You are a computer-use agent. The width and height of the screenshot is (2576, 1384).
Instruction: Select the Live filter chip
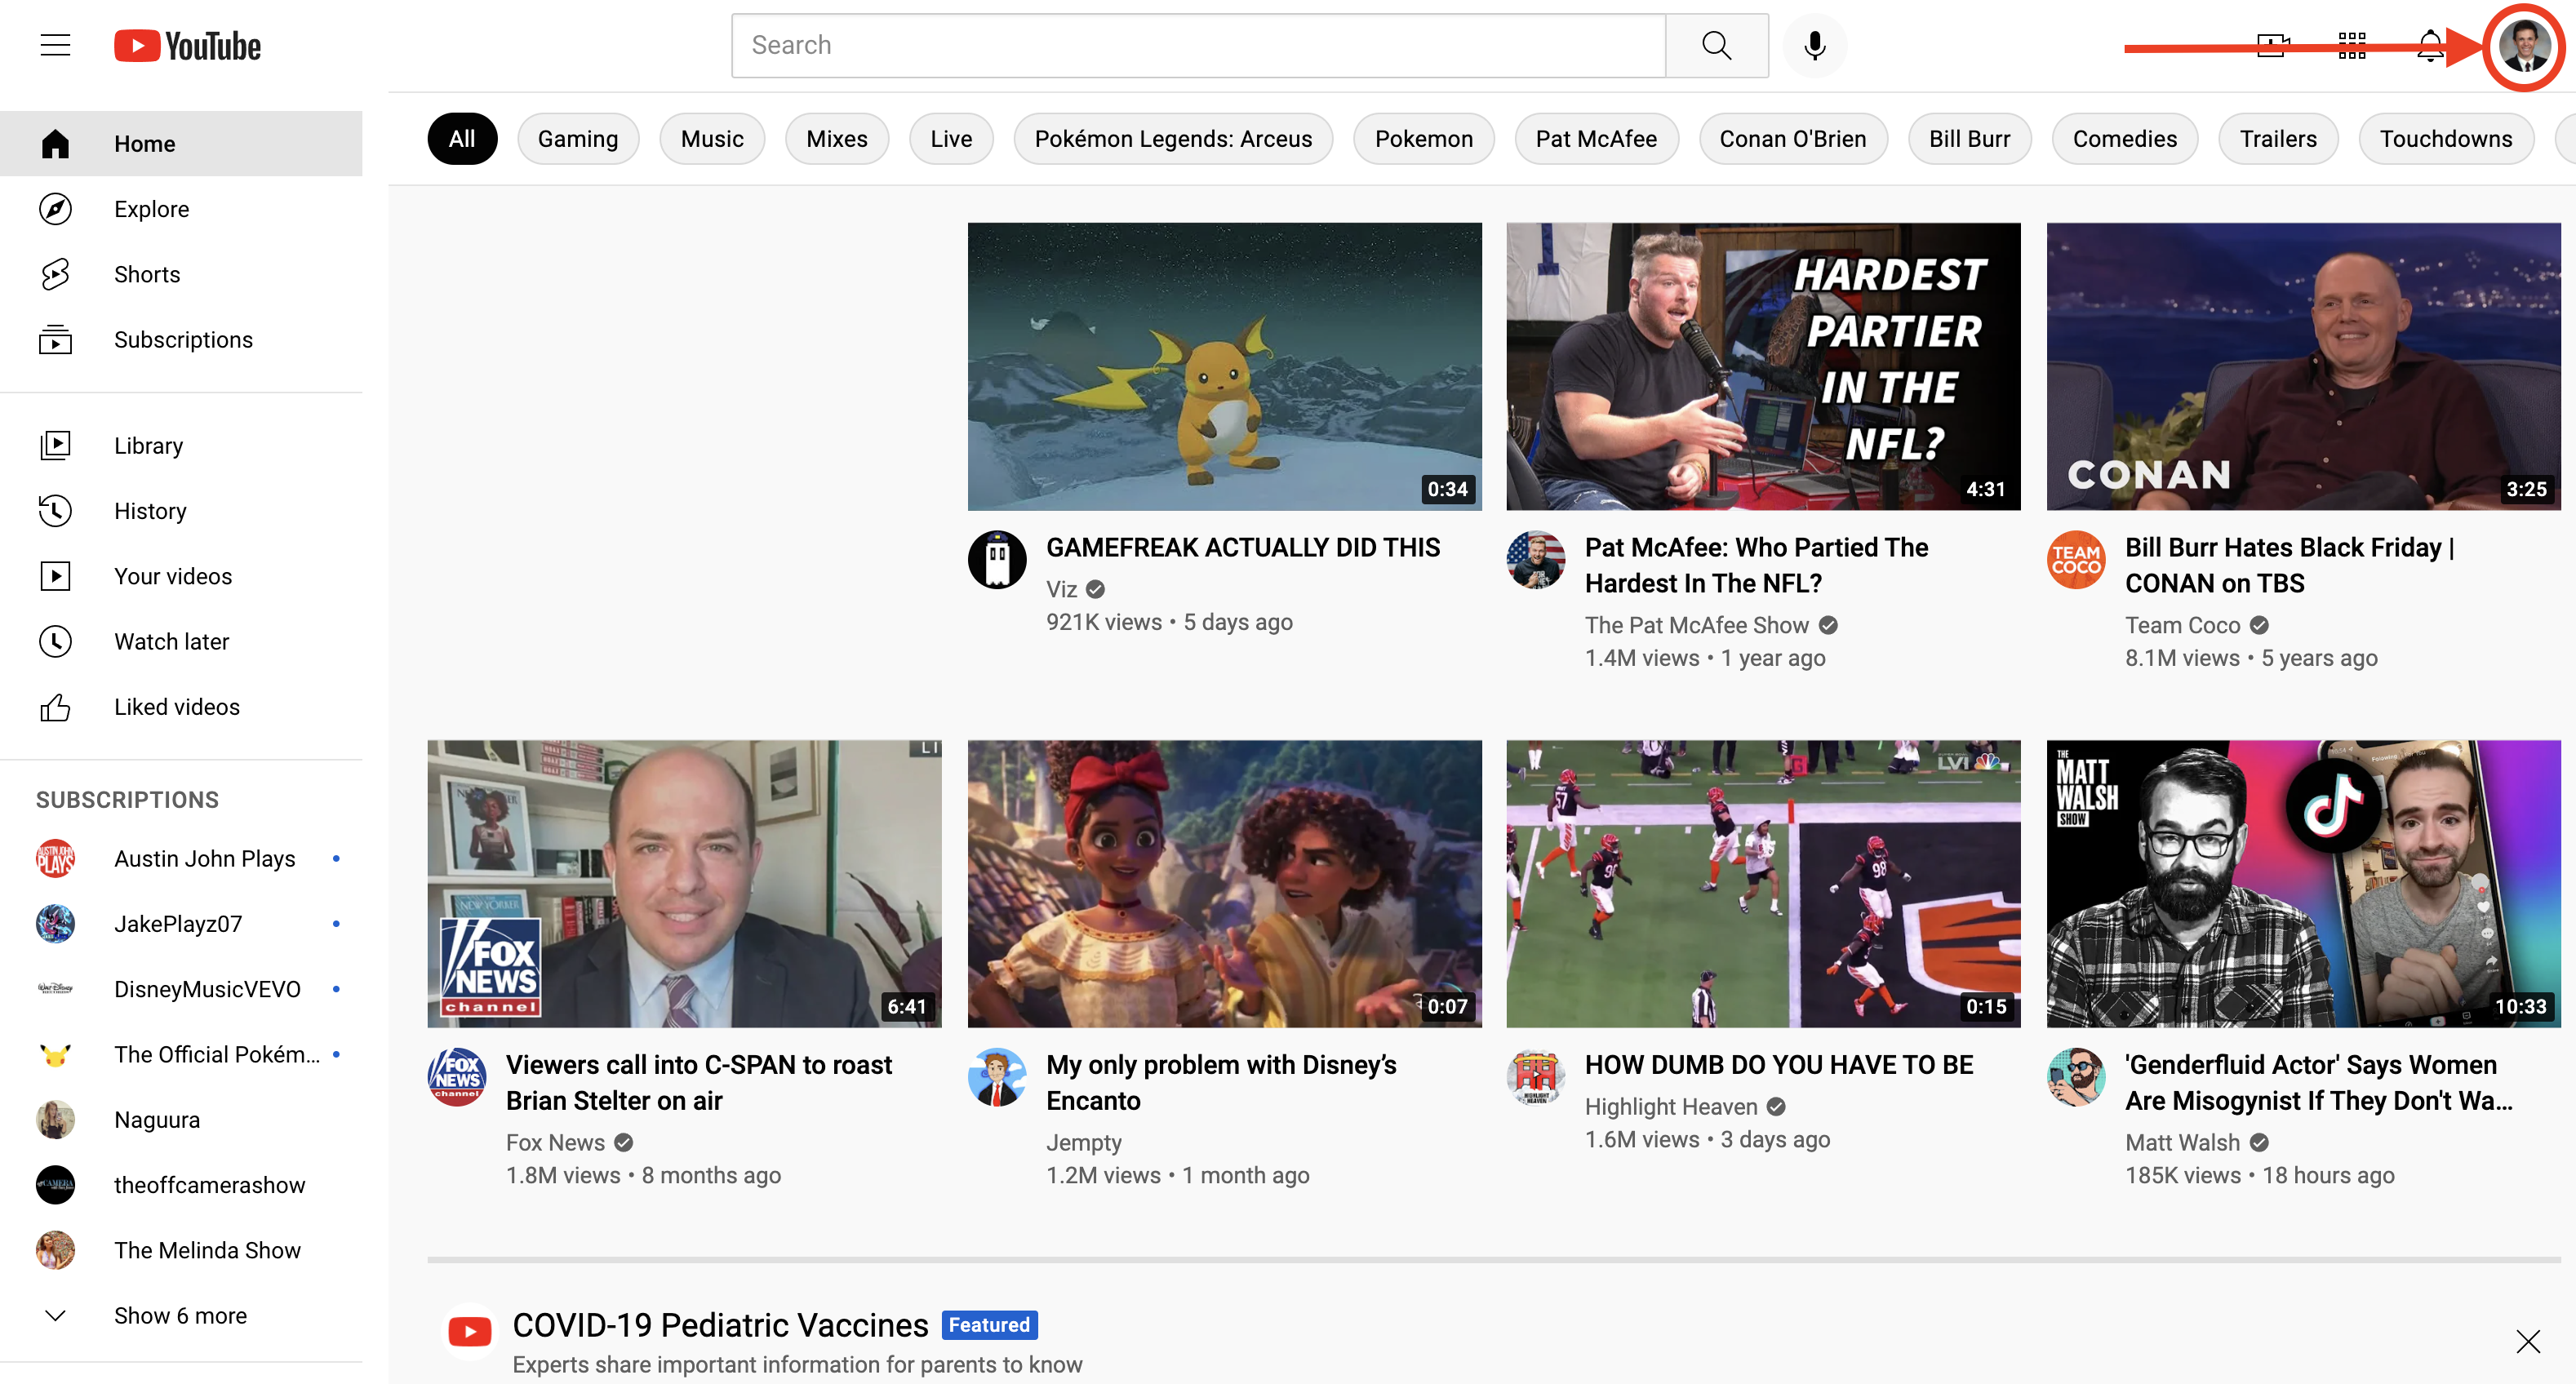[950, 139]
